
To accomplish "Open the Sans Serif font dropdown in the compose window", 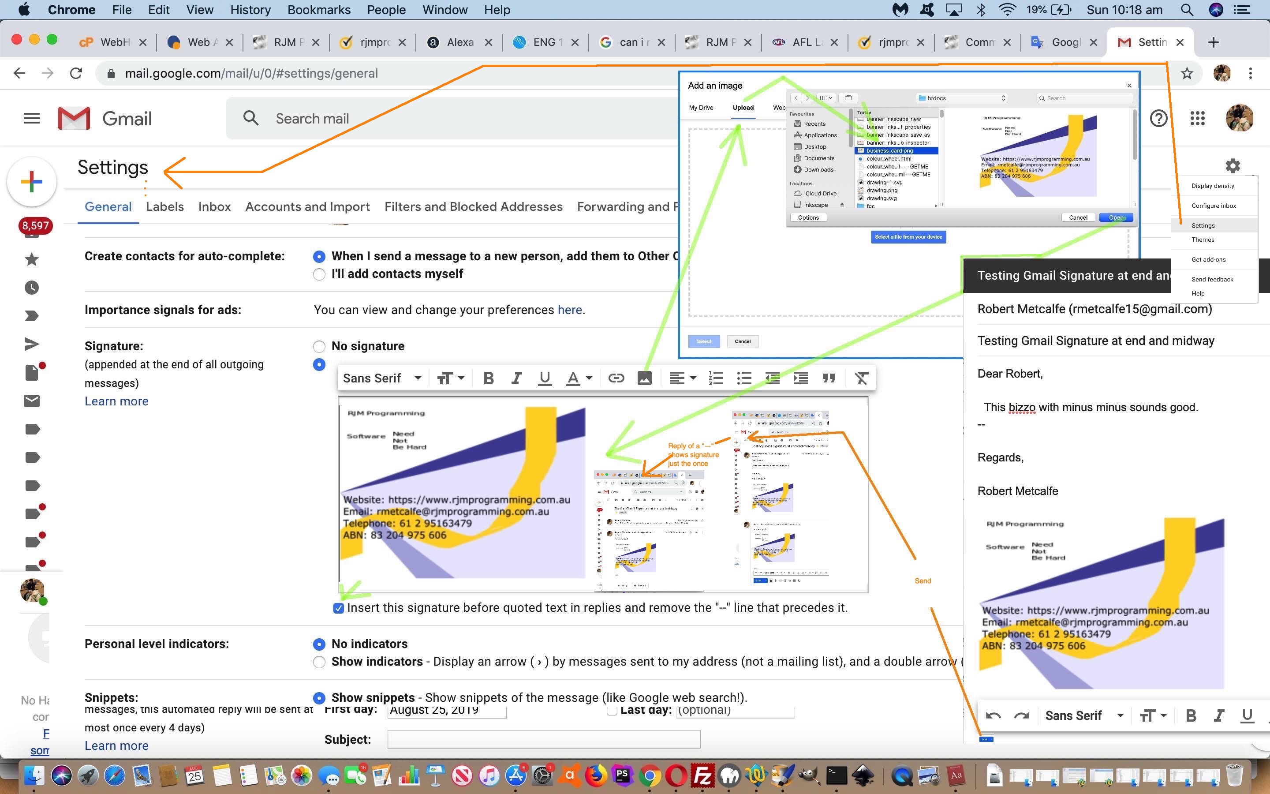I will click(x=1084, y=716).
